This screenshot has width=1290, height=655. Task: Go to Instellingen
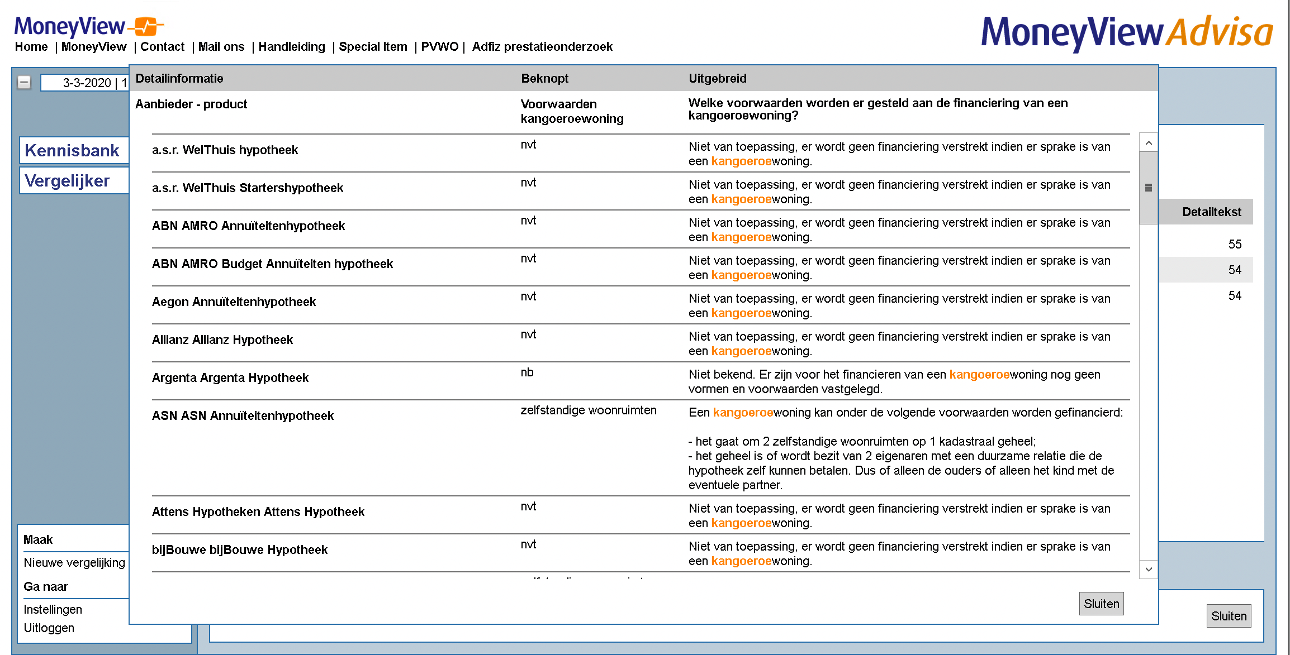[x=53, y=609]
